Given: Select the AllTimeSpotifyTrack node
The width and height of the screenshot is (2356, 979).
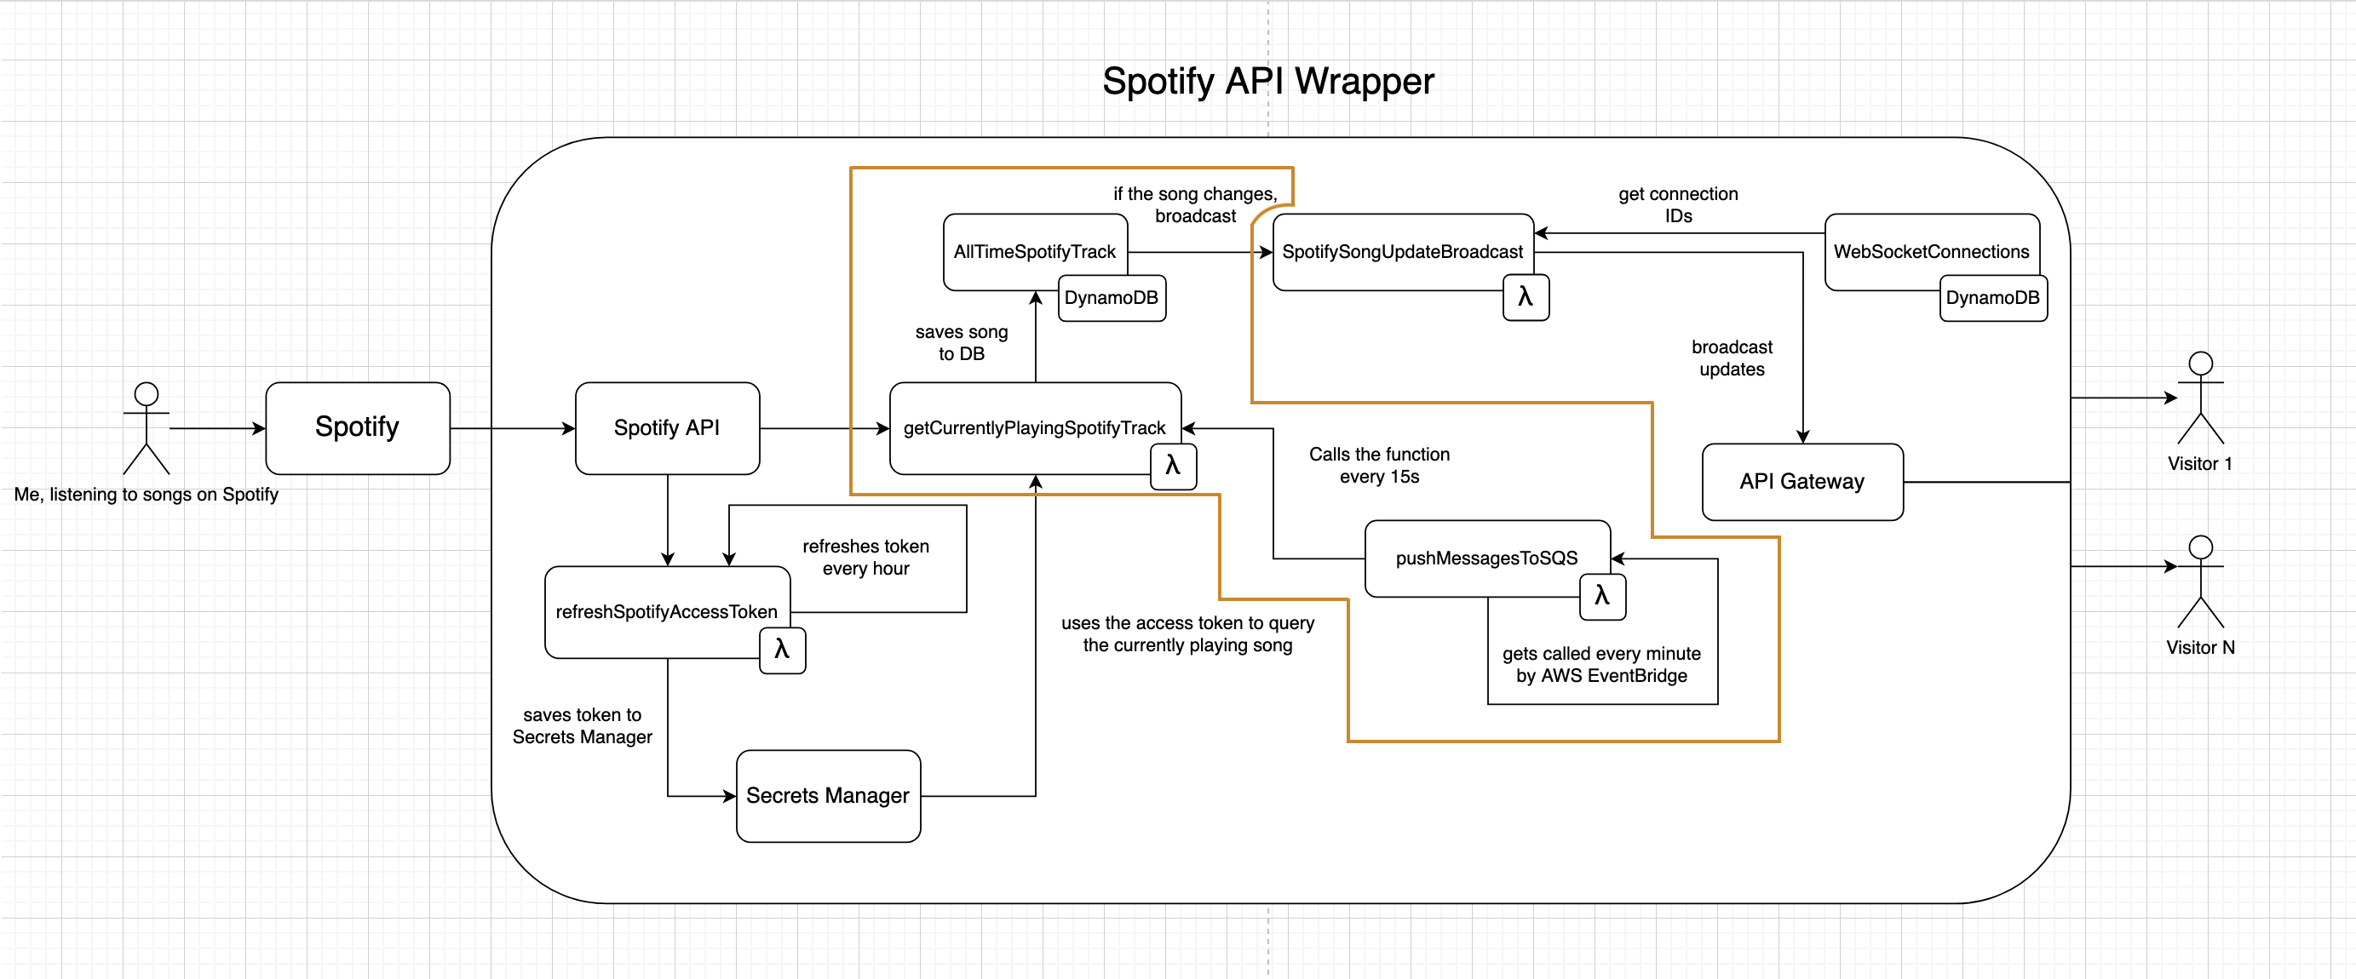Looking at the screenshot, I should [x=1035, y=252].
